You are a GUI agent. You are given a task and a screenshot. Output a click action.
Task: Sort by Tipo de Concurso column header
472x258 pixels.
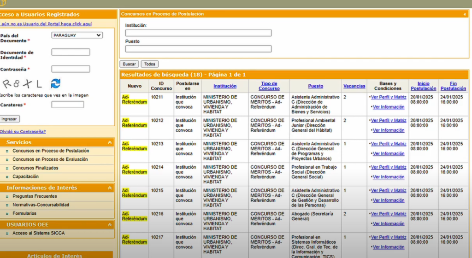269,86
